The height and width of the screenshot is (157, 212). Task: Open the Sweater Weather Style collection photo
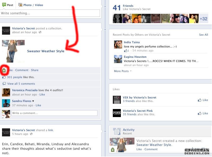(13, 51)
